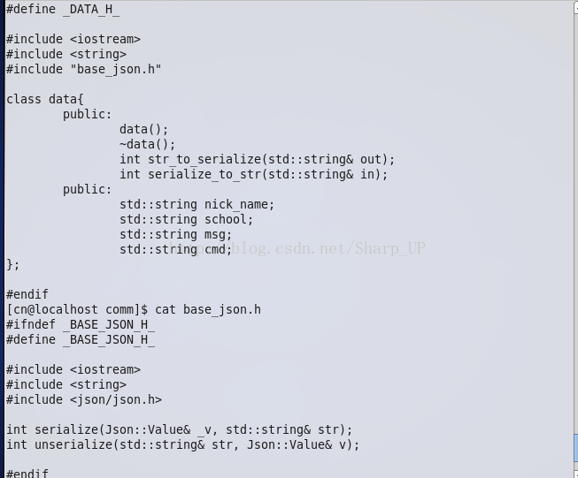
Task: Click the 'int serialize(Json::Value&' declaration
Action: coord(98,429)
